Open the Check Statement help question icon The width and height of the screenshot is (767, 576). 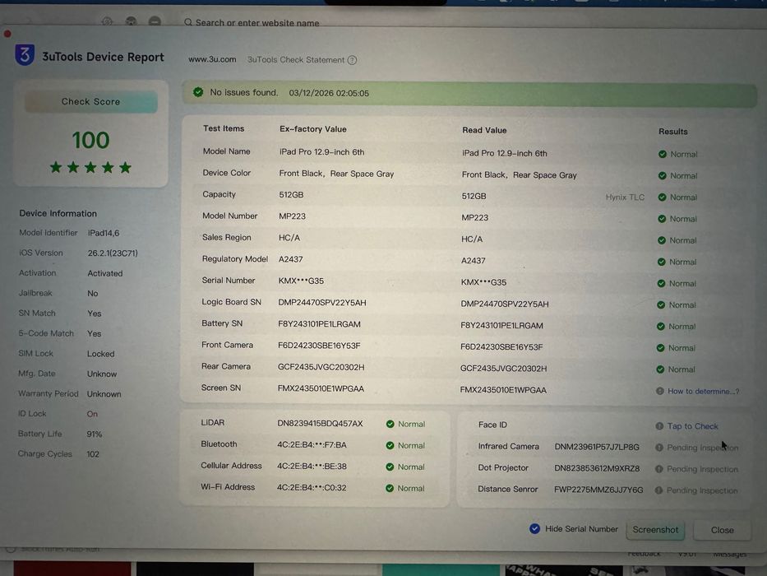coord(352,60)
